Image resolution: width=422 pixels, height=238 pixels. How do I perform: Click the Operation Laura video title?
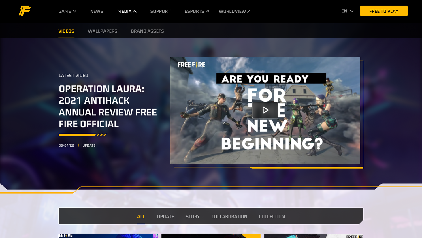point(108,106)
